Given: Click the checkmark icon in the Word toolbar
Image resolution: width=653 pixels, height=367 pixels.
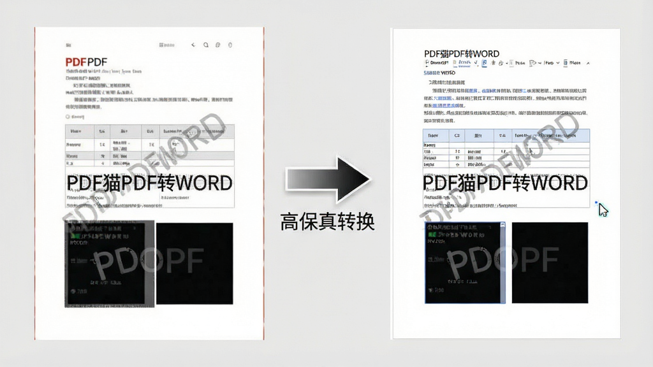Looking at the screenshot, I should [x=476, y=63].
